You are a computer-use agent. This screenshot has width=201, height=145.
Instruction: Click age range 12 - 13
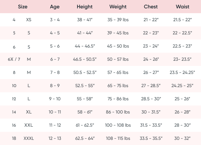point(55,139)
